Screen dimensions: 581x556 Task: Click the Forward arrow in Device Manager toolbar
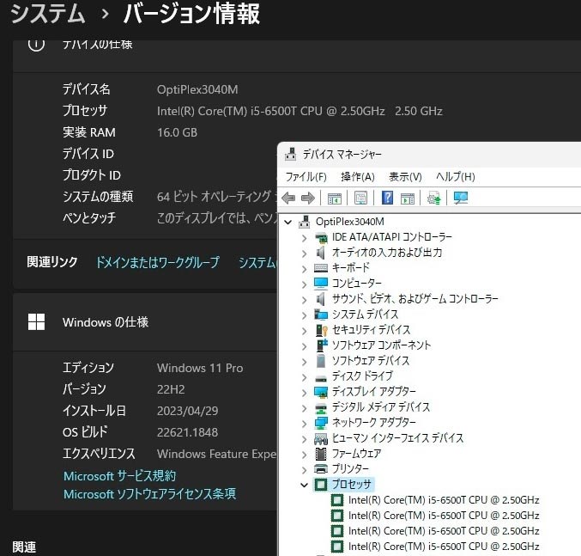pyautogui.click(x=307, y=198)
